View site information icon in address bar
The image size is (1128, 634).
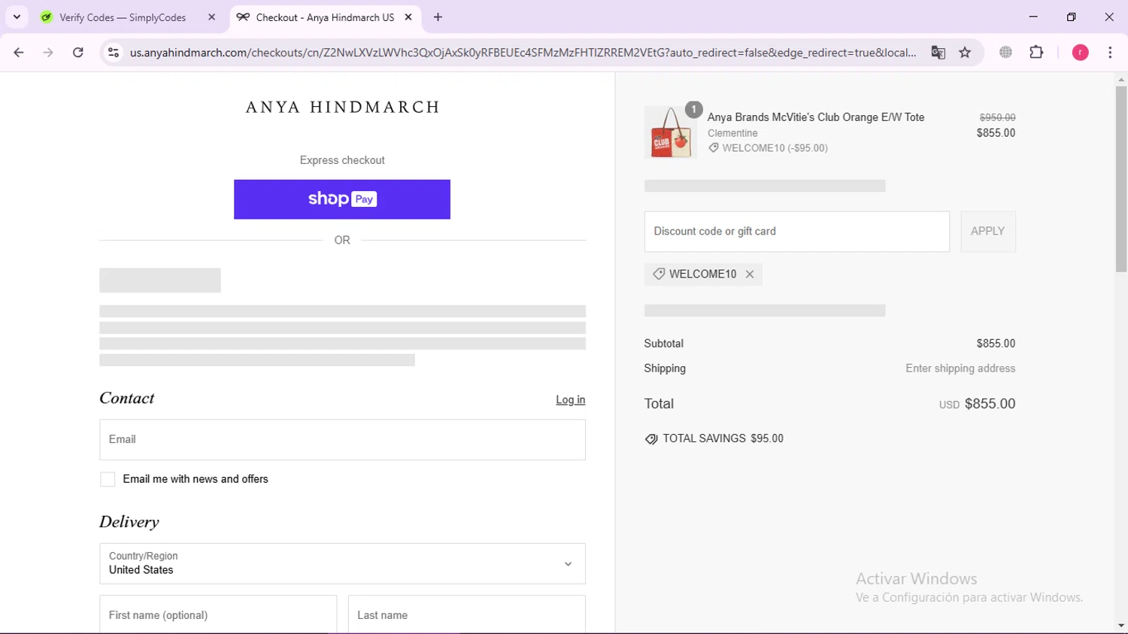(114, 53)
